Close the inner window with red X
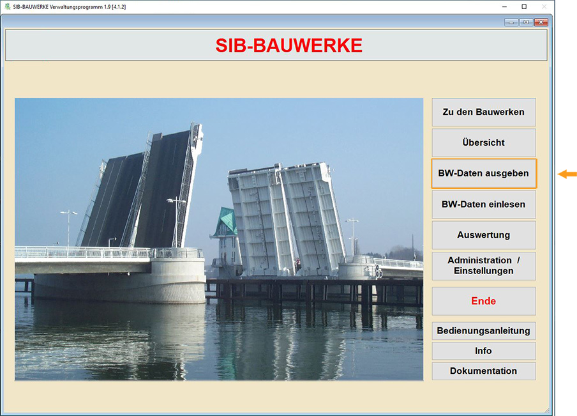The image size is (577, 416). point(541,22)
